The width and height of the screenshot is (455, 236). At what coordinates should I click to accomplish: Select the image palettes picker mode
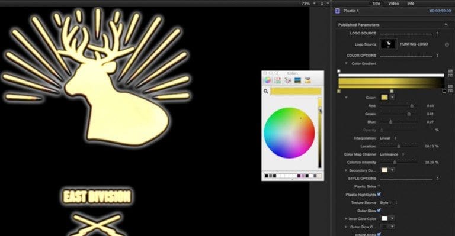[x=298, y=80]
